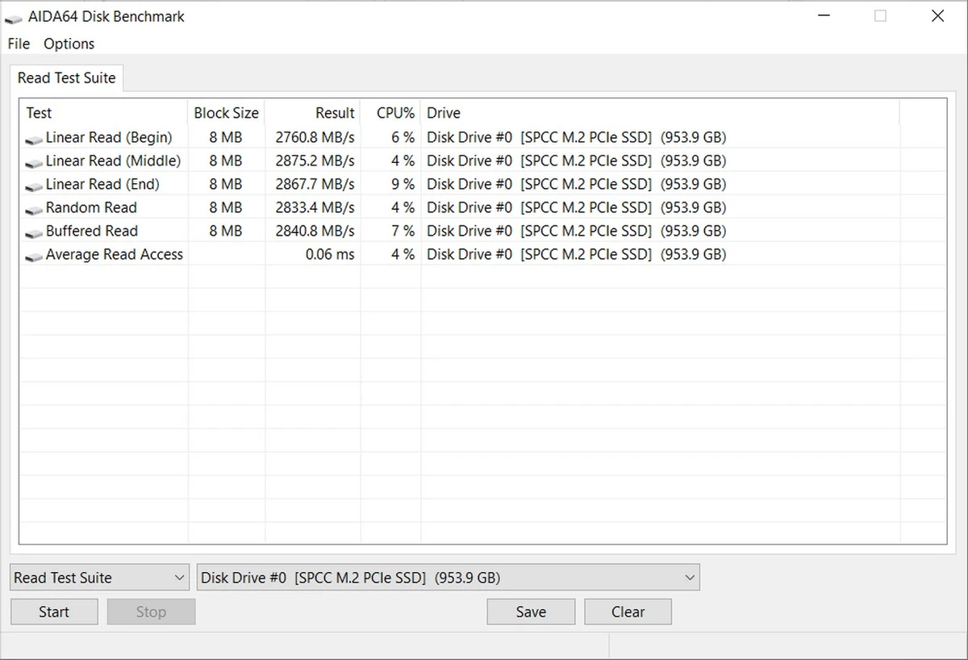Open the Options menu

[x=69, y=44]
